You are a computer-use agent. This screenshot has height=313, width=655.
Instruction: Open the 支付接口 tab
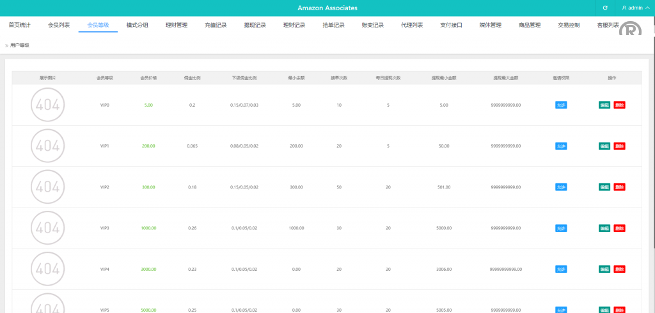click(x=451, y=26)
